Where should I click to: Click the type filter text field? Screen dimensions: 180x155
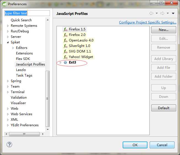(x=27, y=13)
